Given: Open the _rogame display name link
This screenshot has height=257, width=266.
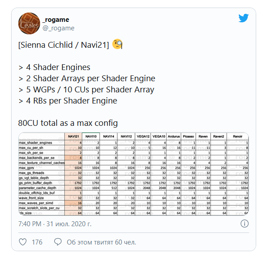Looking at the screenshot, I should click(56, 20).
